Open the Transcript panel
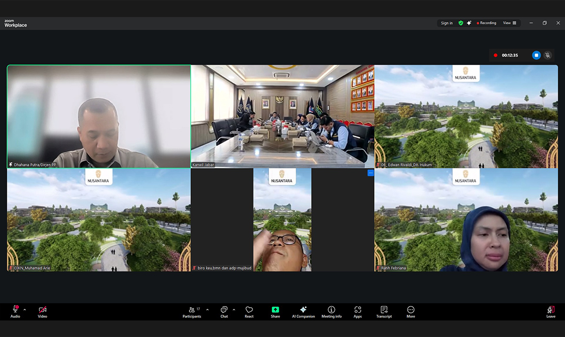This screenshot has width=565, height=337. tap(384, 311)
